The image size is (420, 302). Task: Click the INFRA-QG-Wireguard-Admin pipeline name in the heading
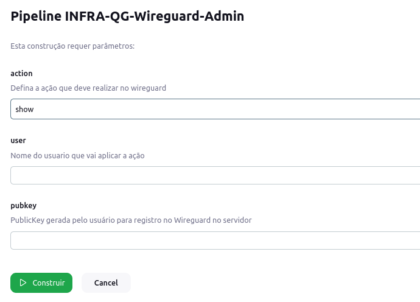[154, 16]
